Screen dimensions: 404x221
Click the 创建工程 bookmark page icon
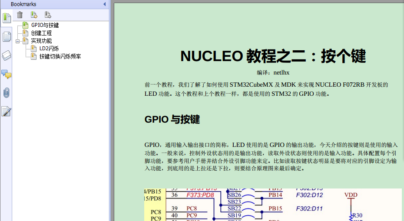pyautogui.click(x=25, y=33)
